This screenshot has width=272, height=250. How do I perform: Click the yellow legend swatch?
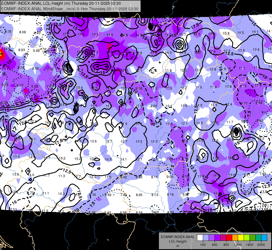[x=241, y=238]
